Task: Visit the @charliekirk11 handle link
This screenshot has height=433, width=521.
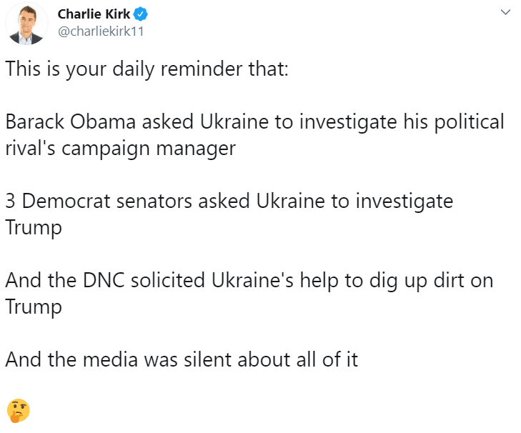Action: (x=101, y=31)
